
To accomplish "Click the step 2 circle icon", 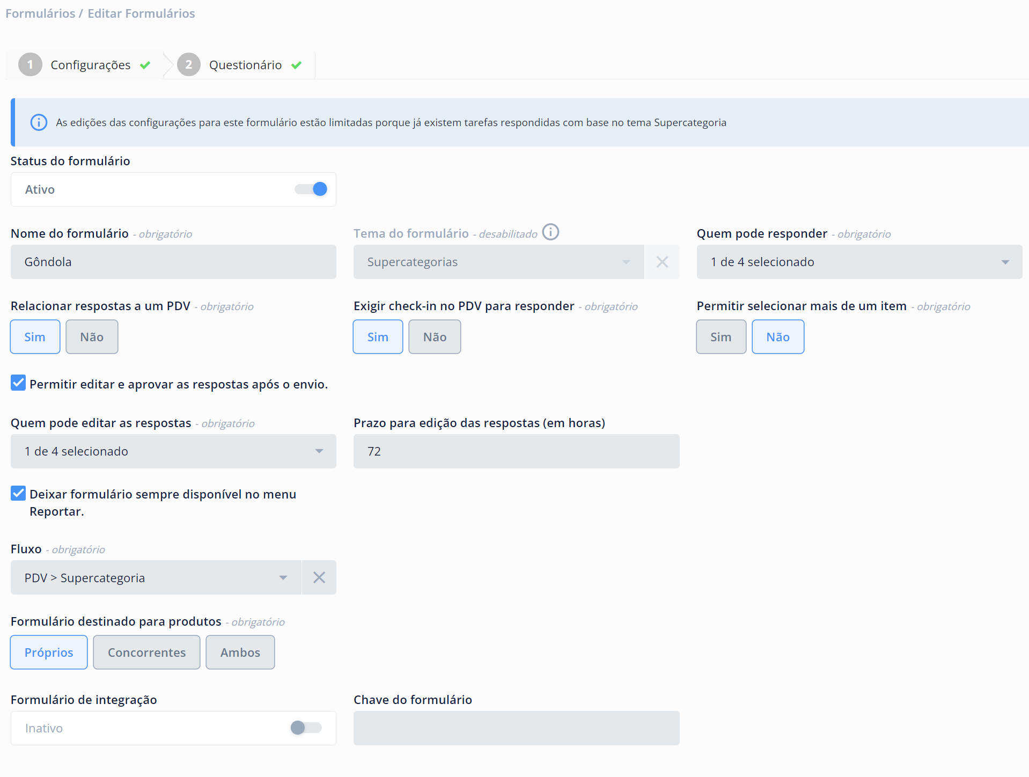I will tap(189, 65).
